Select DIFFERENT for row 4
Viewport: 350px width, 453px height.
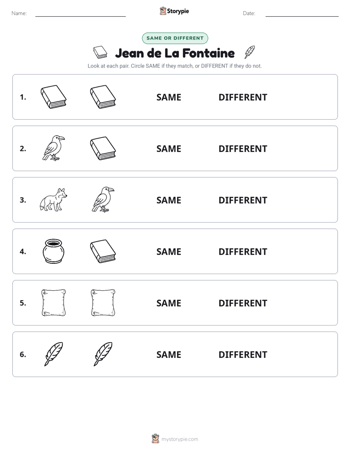(243, 252)
